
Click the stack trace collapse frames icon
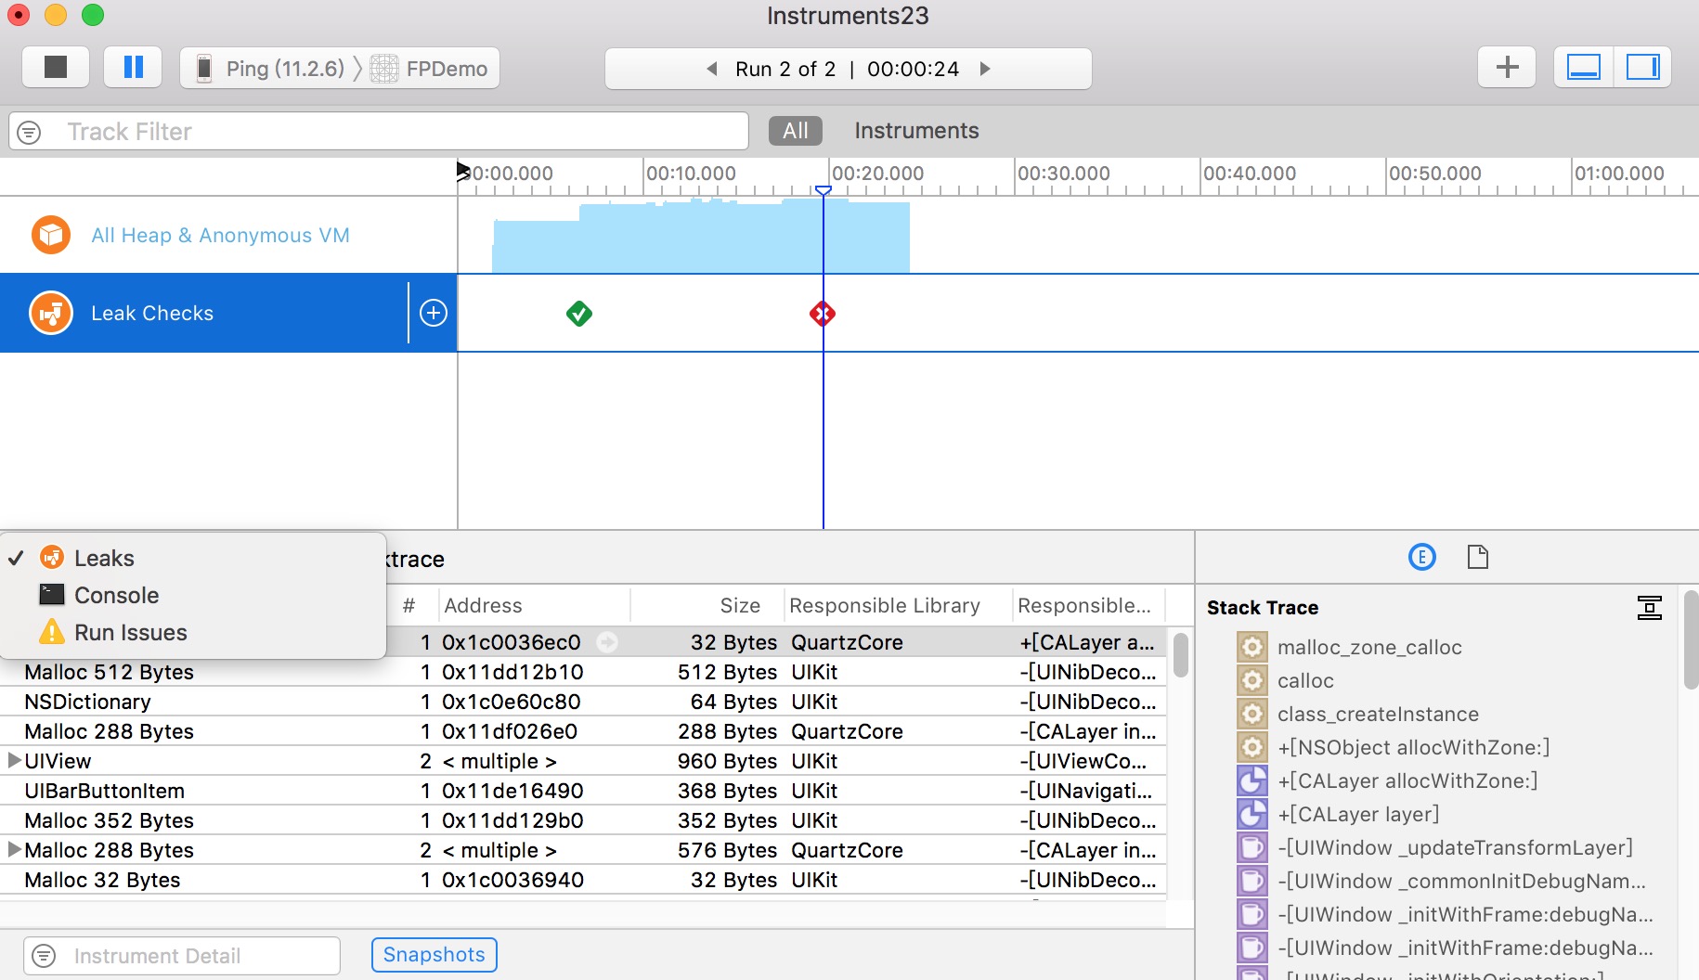(x=1649, y=608)
